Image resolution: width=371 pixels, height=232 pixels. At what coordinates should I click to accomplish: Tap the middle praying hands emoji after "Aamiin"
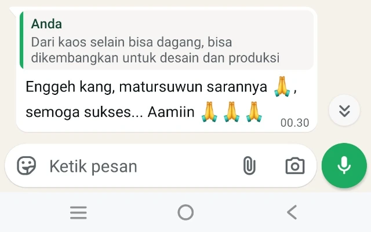[x=232, y=112]
